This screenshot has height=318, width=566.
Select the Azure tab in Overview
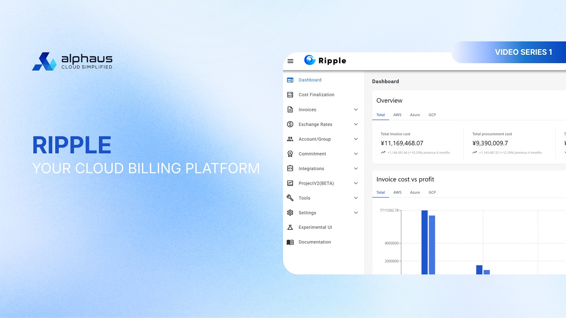[415, 115]
